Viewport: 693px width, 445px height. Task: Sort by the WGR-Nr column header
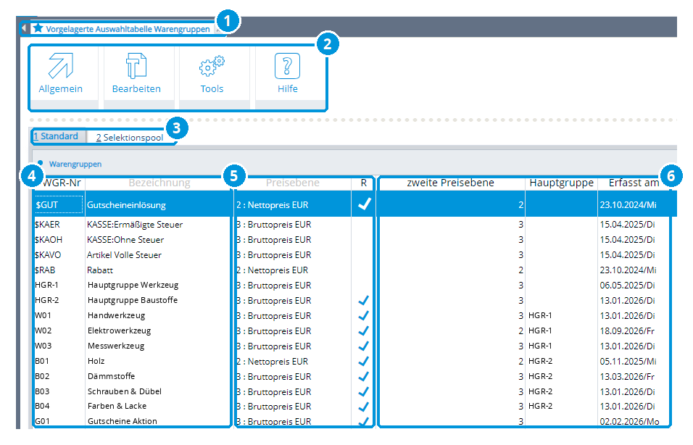click(x=61, y=183)
